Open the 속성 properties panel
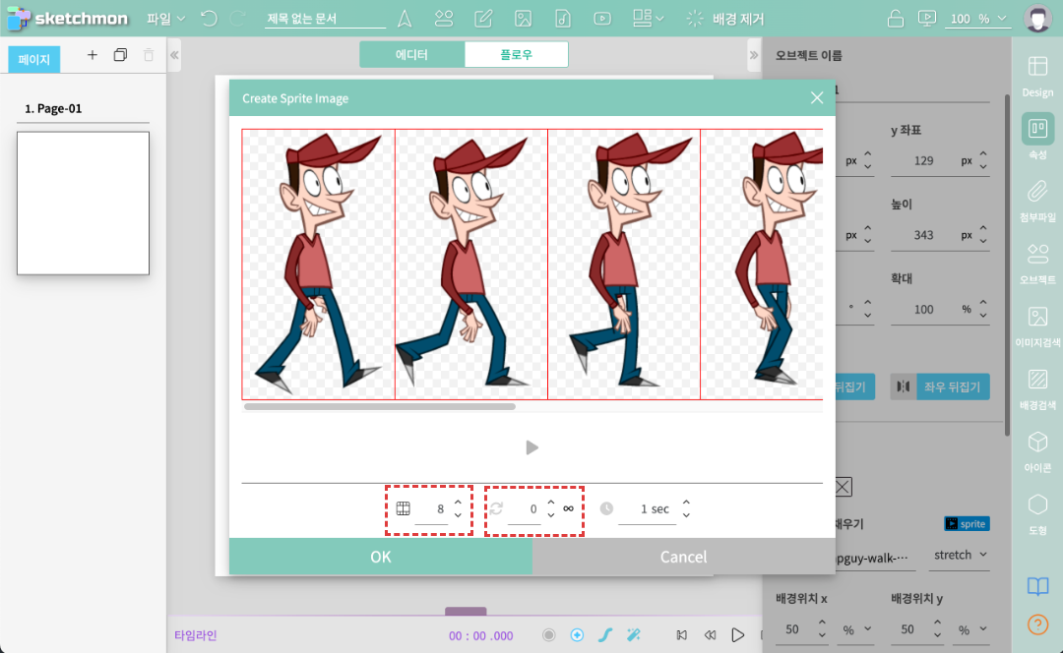This screenshot has height=653, width=1063. coord(1037,138)
